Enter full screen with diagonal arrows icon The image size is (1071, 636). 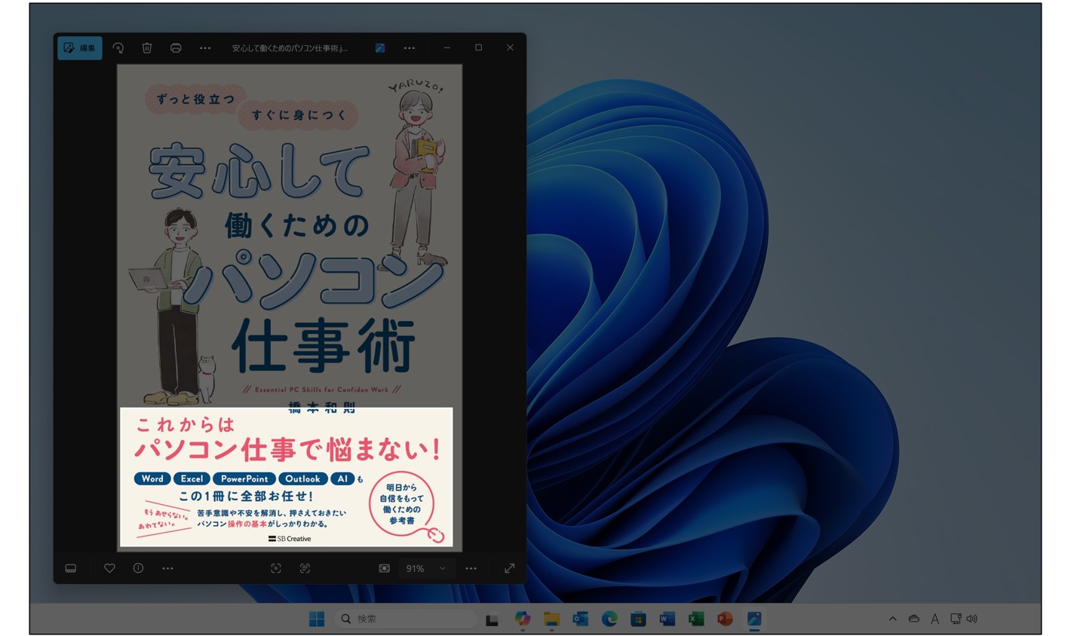pyautogui.click(x=510, y=568)
